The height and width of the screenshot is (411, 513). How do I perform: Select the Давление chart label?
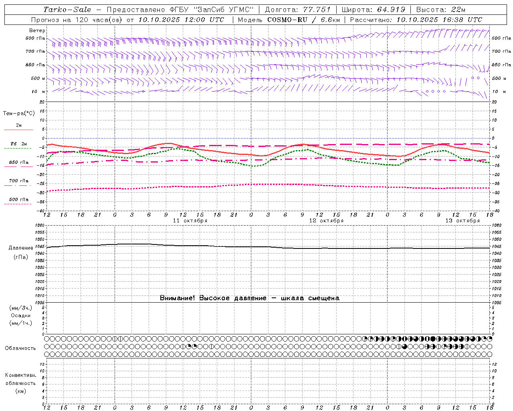(x=21, y=248)
